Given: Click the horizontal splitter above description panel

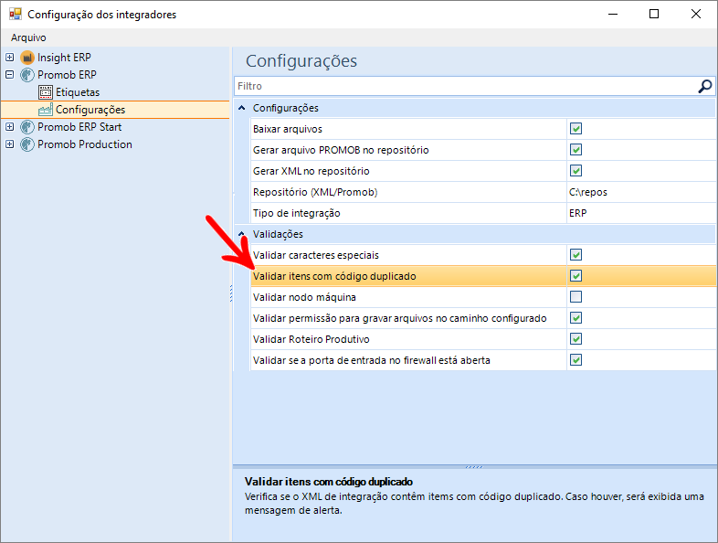Looking at the screenshot, I should [475, 467].
